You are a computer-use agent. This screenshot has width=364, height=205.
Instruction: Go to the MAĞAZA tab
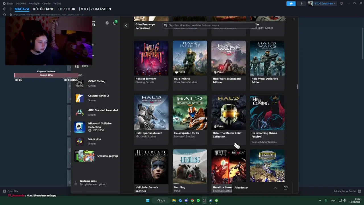point(22,9)
